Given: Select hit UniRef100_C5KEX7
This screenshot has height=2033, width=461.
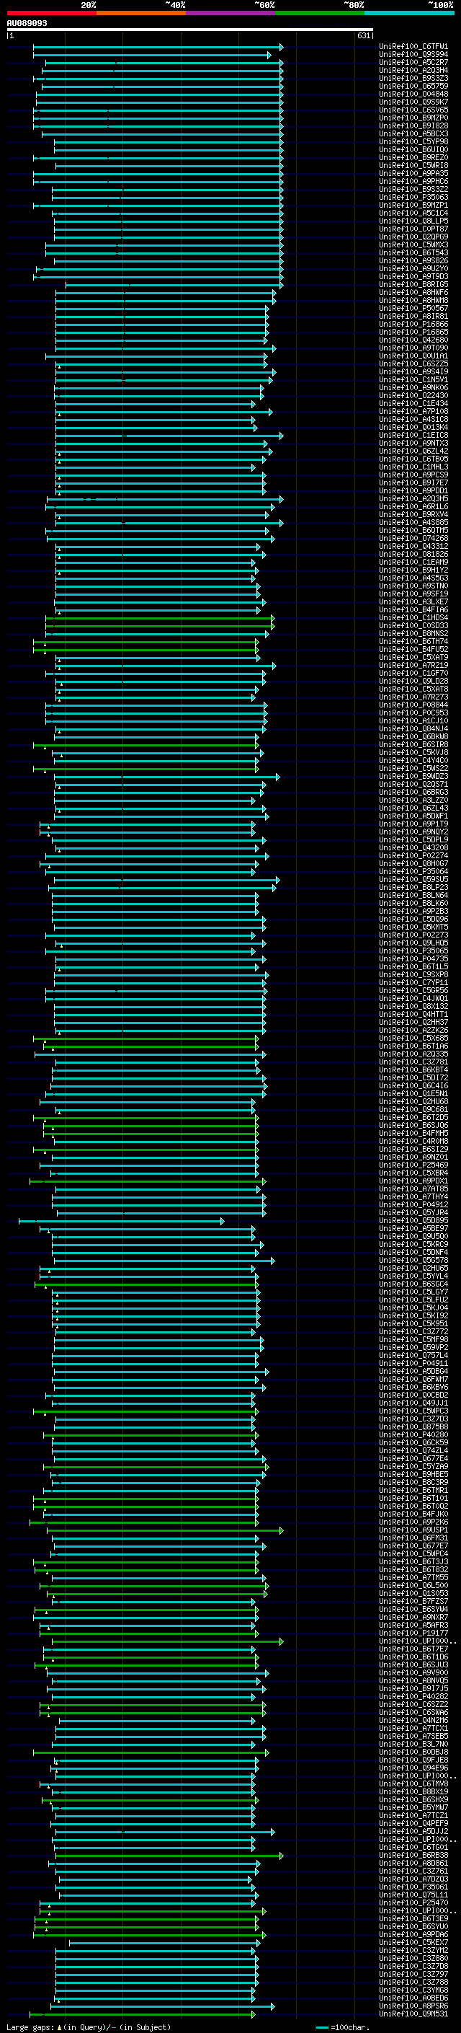Looking at the screenshot, I should tap(413, 1942).
